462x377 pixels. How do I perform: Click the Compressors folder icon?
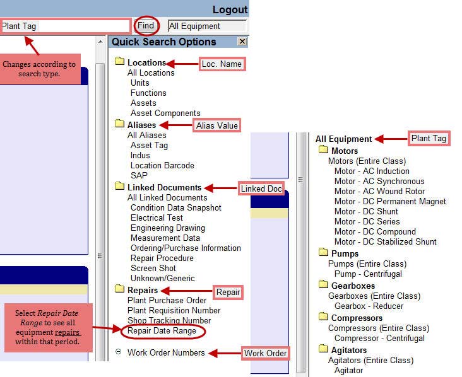(x=323, y=318)
